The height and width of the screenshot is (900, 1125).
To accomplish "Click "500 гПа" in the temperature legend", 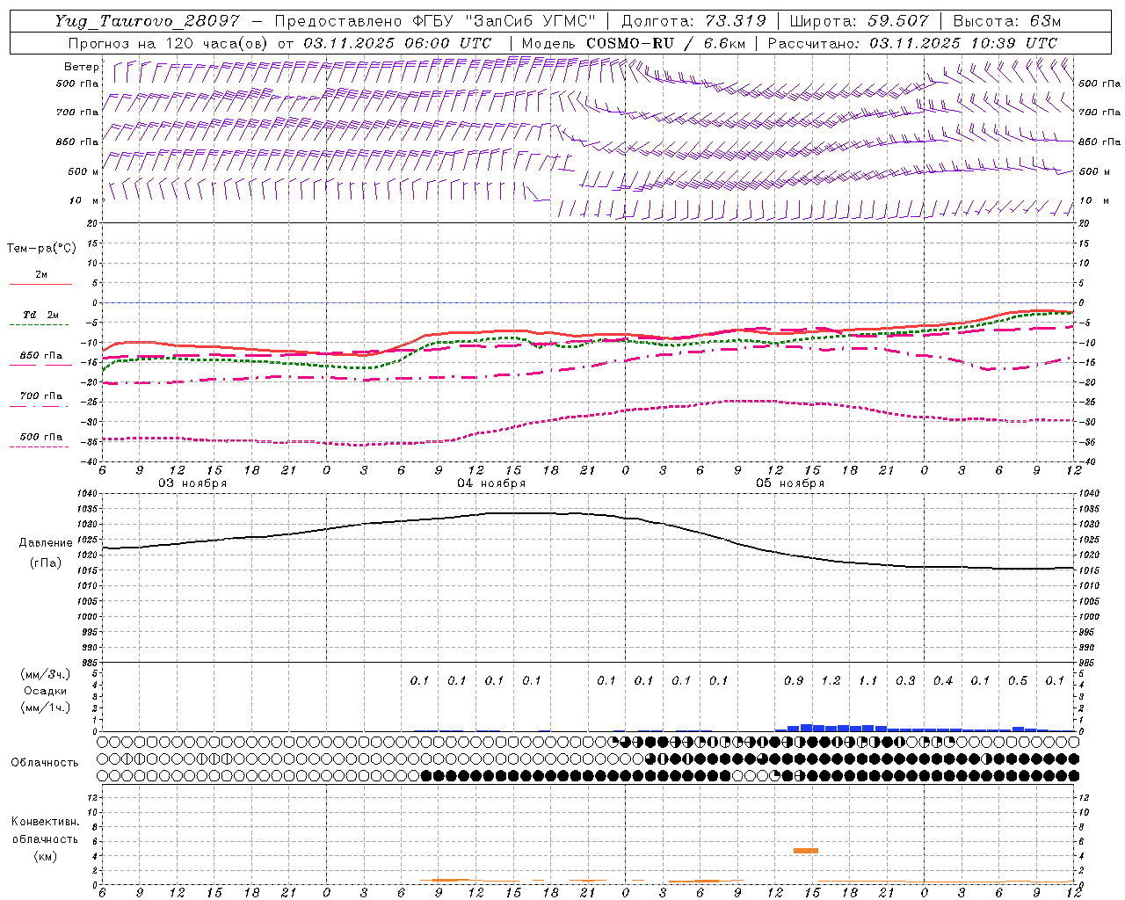I will (41, 437).
